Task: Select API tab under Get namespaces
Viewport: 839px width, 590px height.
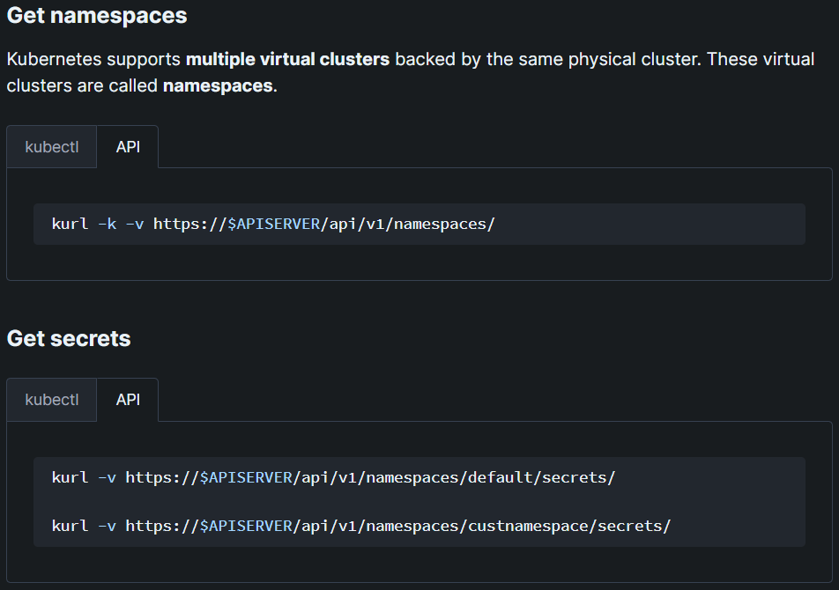Action: (128, 147)
